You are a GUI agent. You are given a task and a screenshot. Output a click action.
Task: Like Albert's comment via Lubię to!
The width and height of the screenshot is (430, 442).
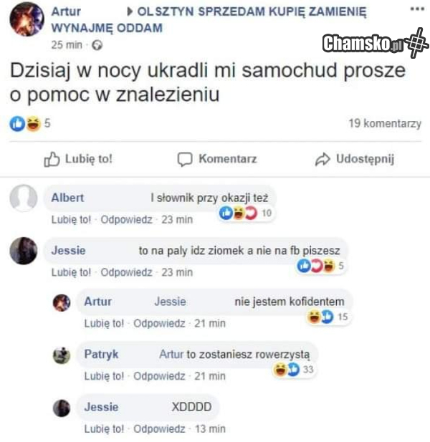(71, 220)
